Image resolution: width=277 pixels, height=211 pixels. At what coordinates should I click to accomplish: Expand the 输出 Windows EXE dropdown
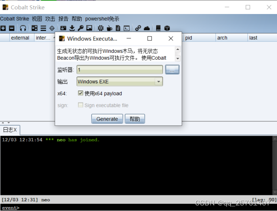(159, 81)
